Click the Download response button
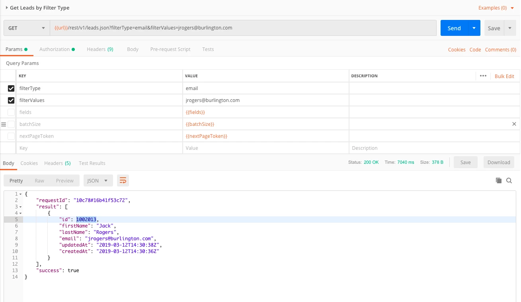The image size is (521, 302). 499,162
